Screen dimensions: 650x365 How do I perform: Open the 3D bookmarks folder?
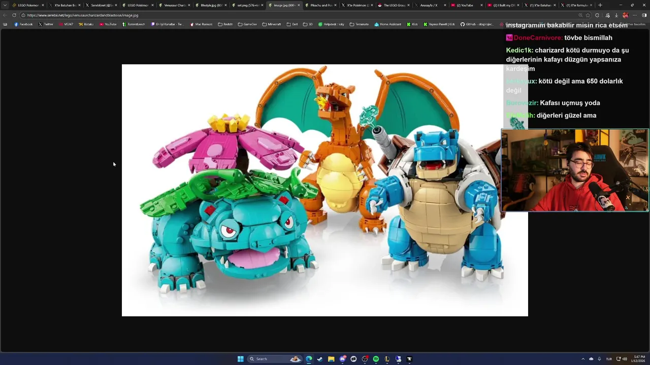tap(308, 24)
